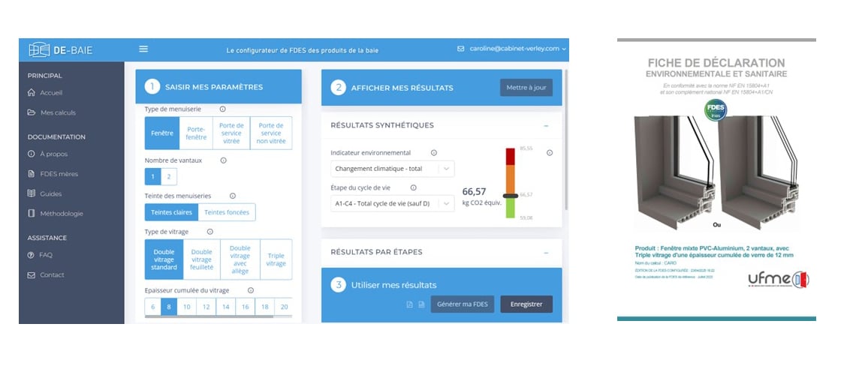Select glazing thickness 16
The height and width of the screenshot is (375, 856).
coord(245,307)
